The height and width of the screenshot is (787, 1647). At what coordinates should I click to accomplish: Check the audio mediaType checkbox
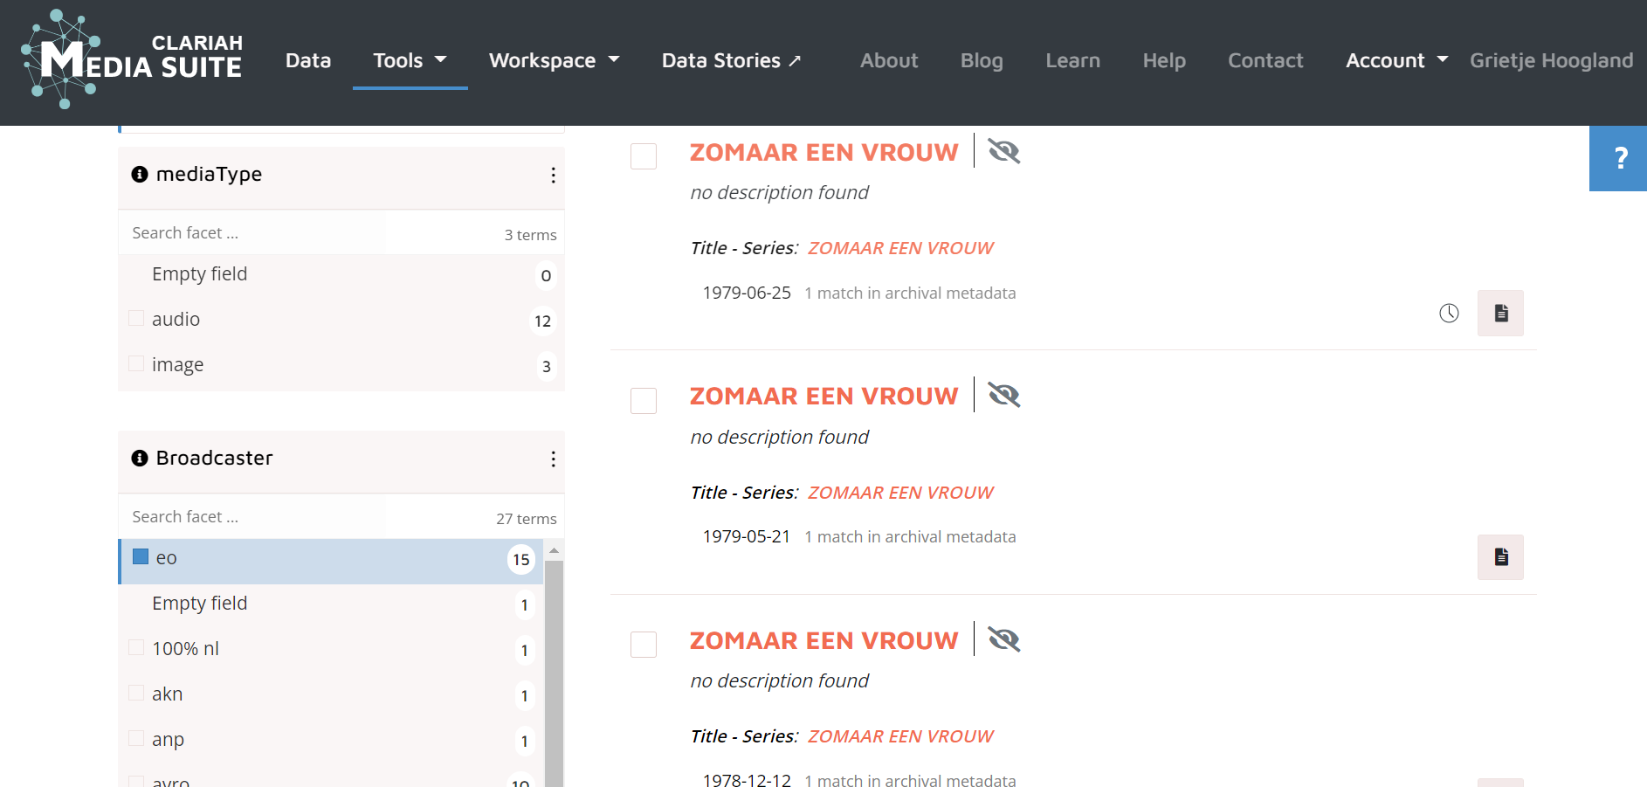pos(135,318)
